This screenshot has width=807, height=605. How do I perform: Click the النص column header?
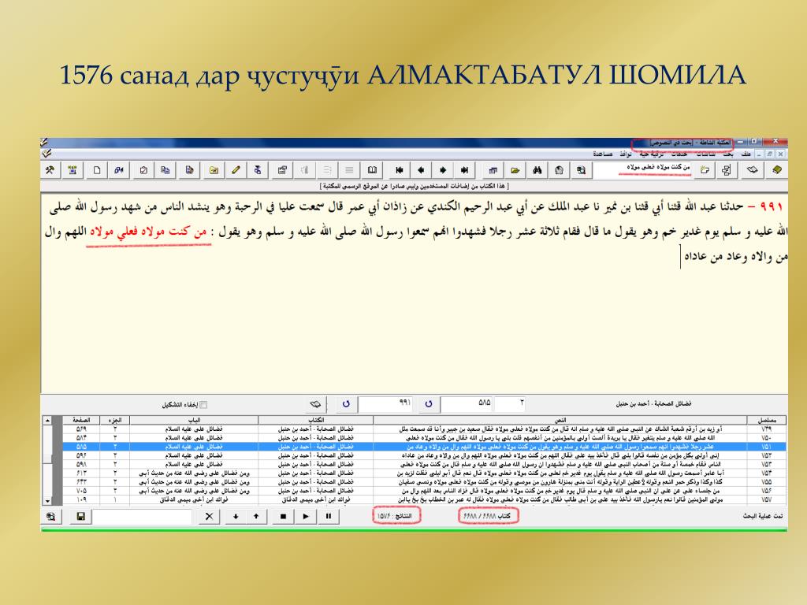point(560,421)
